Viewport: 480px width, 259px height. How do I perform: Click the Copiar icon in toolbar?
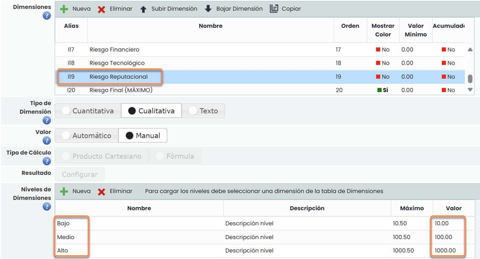click(274, 9)
